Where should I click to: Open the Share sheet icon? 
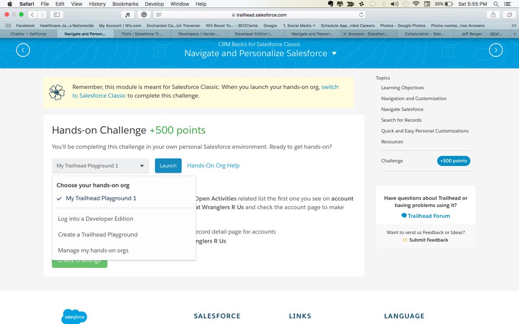coord(493,14)
